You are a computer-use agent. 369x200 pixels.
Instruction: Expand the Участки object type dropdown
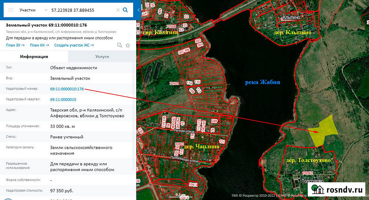click(45, 10)
